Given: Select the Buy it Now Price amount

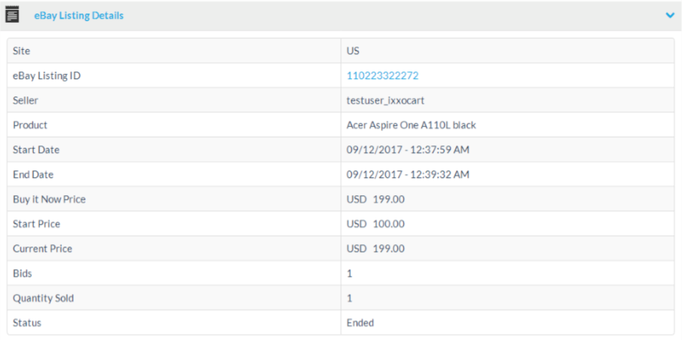Looking at the screenshot, I should click(375, 199).
